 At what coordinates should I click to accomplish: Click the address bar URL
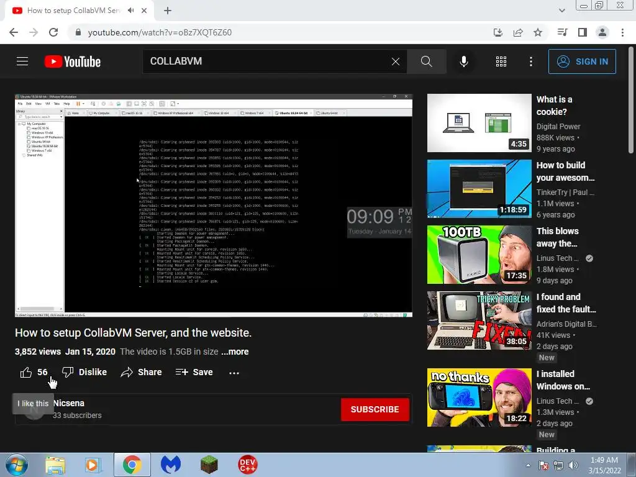pyautogui.click(x=160, y=32)
